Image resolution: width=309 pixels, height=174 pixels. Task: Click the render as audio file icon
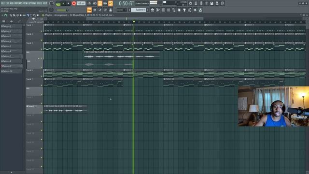[217, 3]
